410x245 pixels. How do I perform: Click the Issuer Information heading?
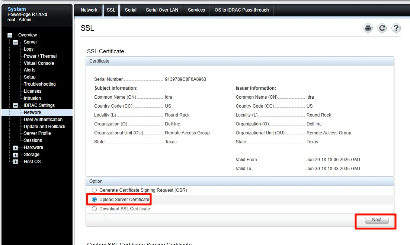pos(256,88)
